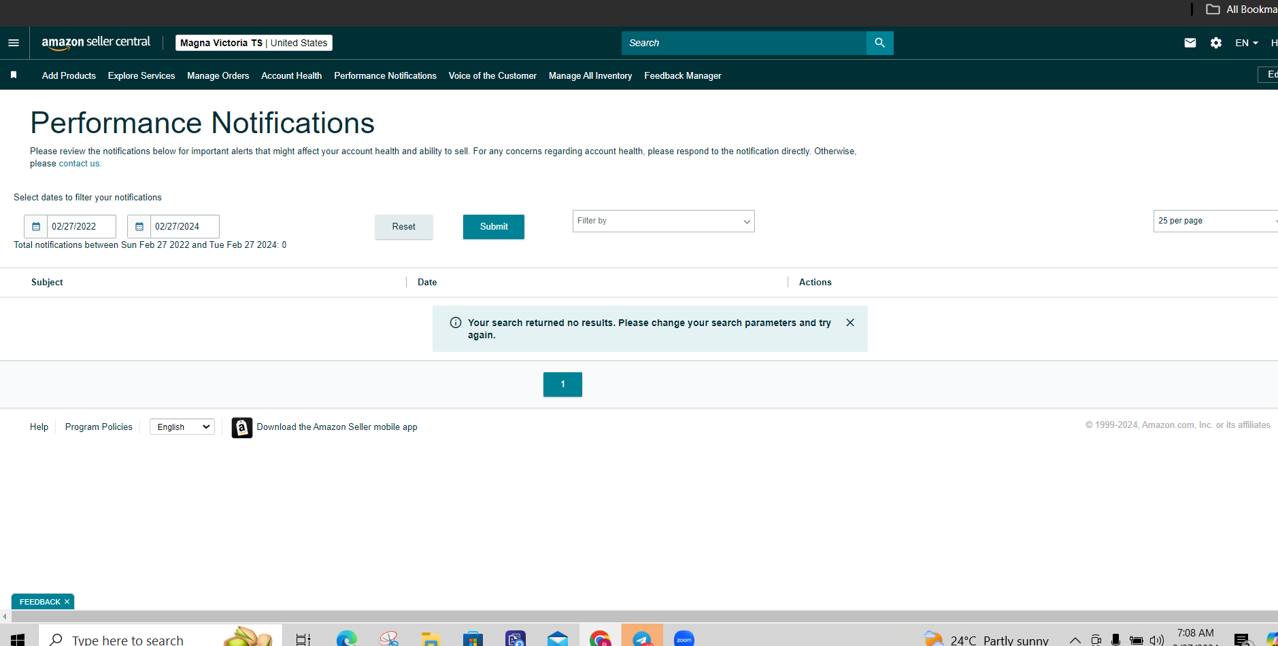This screenshot has height=646, width=1278.
Task: Launch Microsoft Edge from the taskbar
Action: pyautogui.click(x=347, y=639)
